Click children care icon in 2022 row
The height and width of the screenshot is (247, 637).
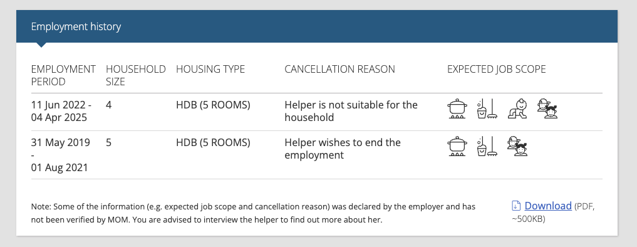point(547,108)
